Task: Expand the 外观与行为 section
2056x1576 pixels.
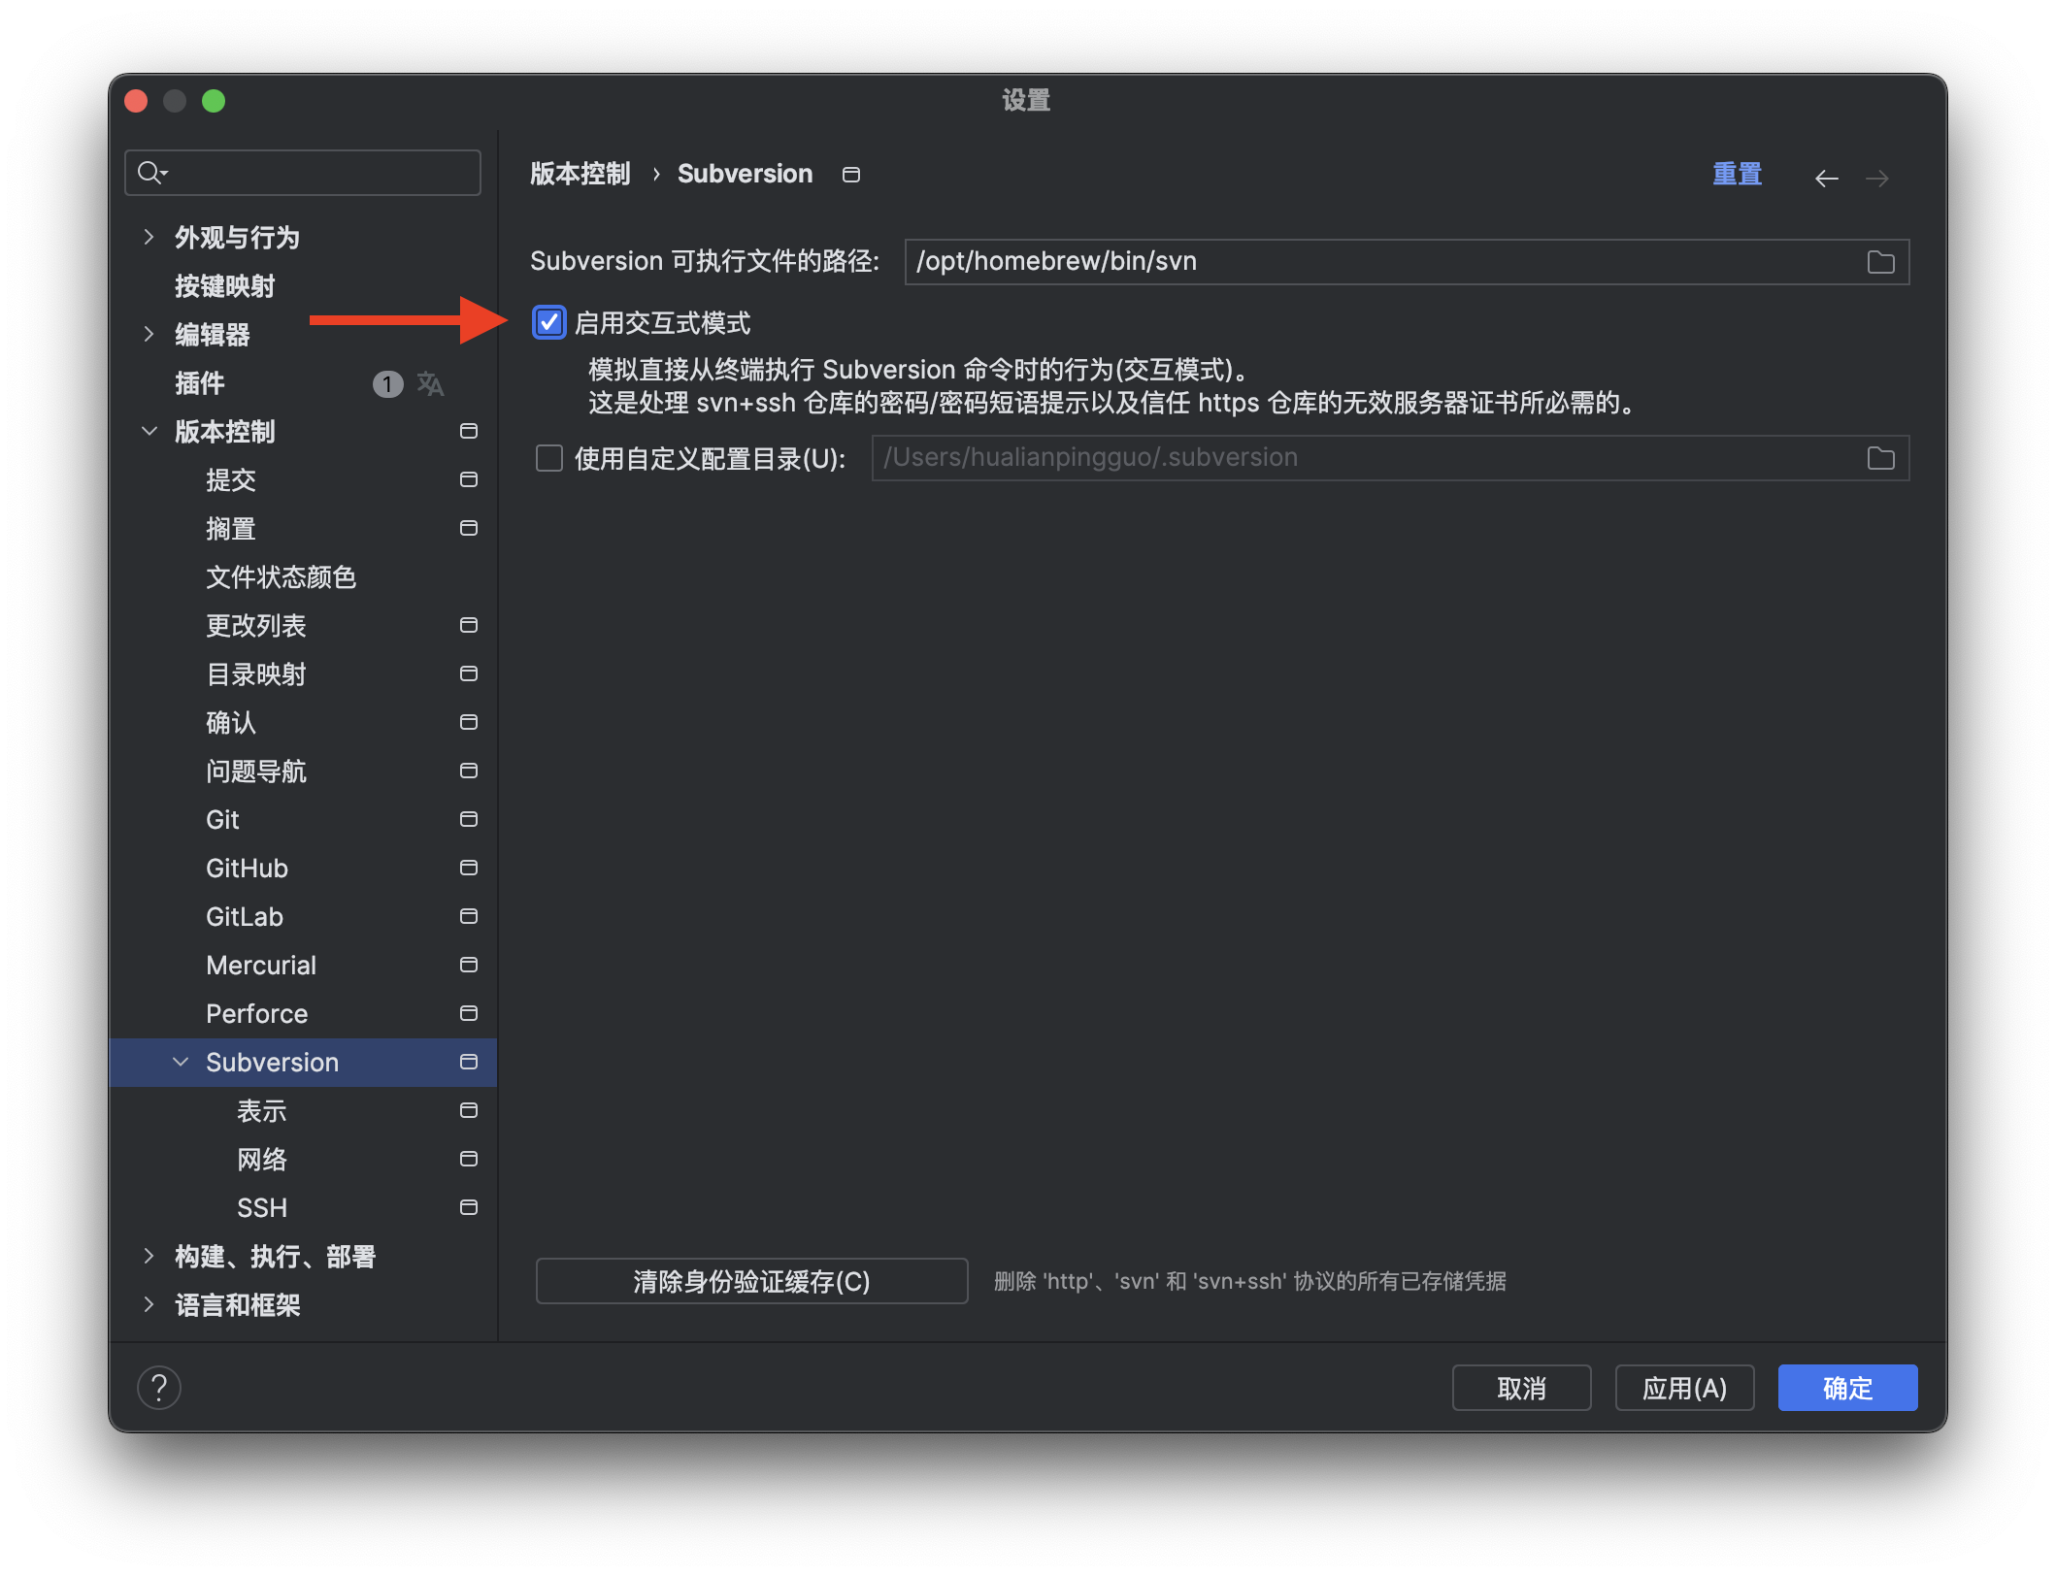Action: click(x=150, y=237)
